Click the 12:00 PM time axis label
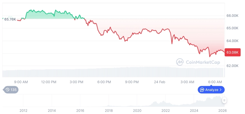 coord(49,82)
